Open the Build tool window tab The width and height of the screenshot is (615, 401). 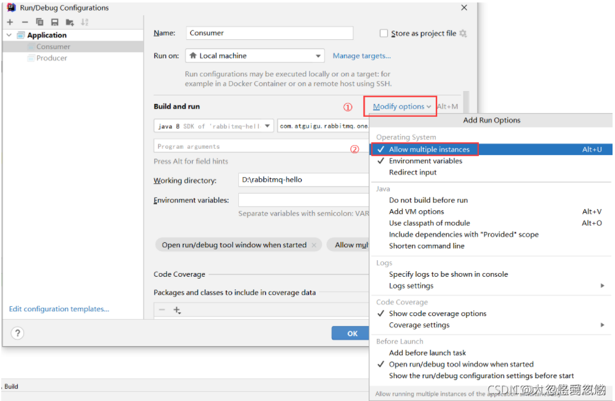tap(11, 386)
